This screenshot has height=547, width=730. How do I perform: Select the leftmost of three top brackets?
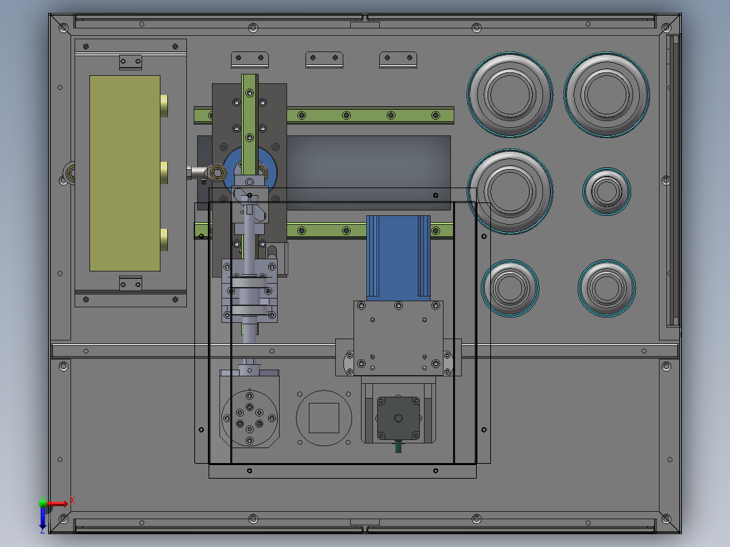pyautogui.click(x=250, y=60)
